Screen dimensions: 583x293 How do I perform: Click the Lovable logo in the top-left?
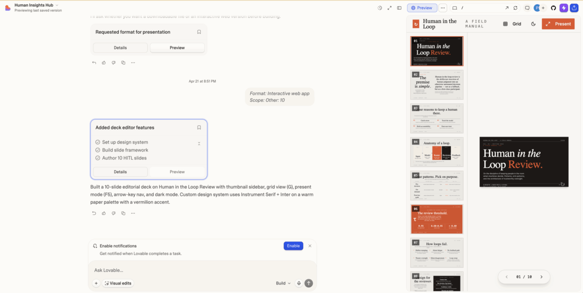coord(8,8)
